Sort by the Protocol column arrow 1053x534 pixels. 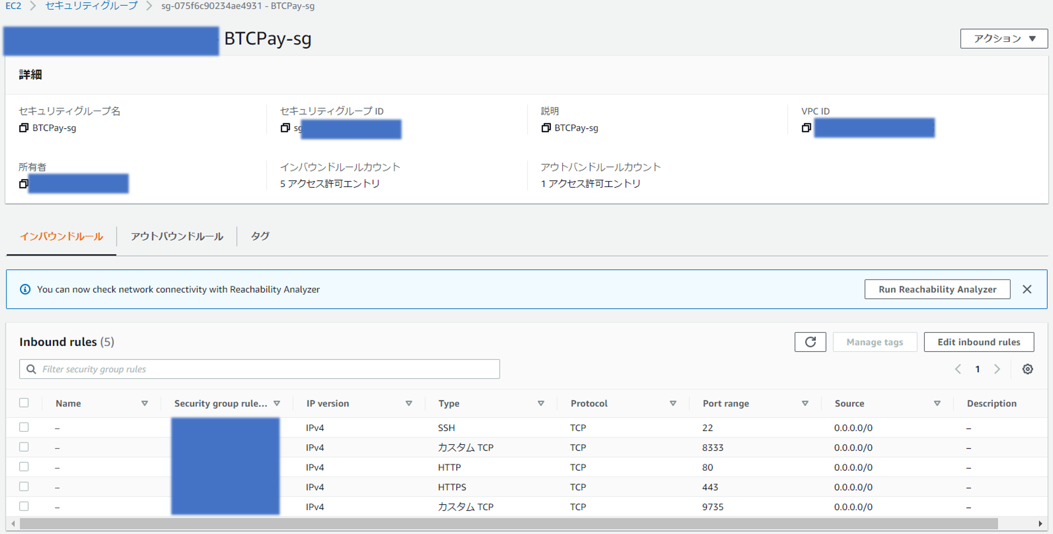click(673, 404)
